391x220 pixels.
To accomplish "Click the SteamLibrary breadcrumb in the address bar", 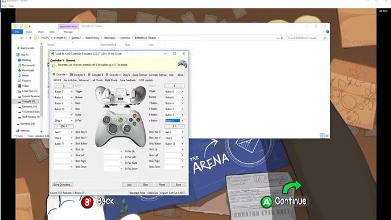I will (92, 38).
